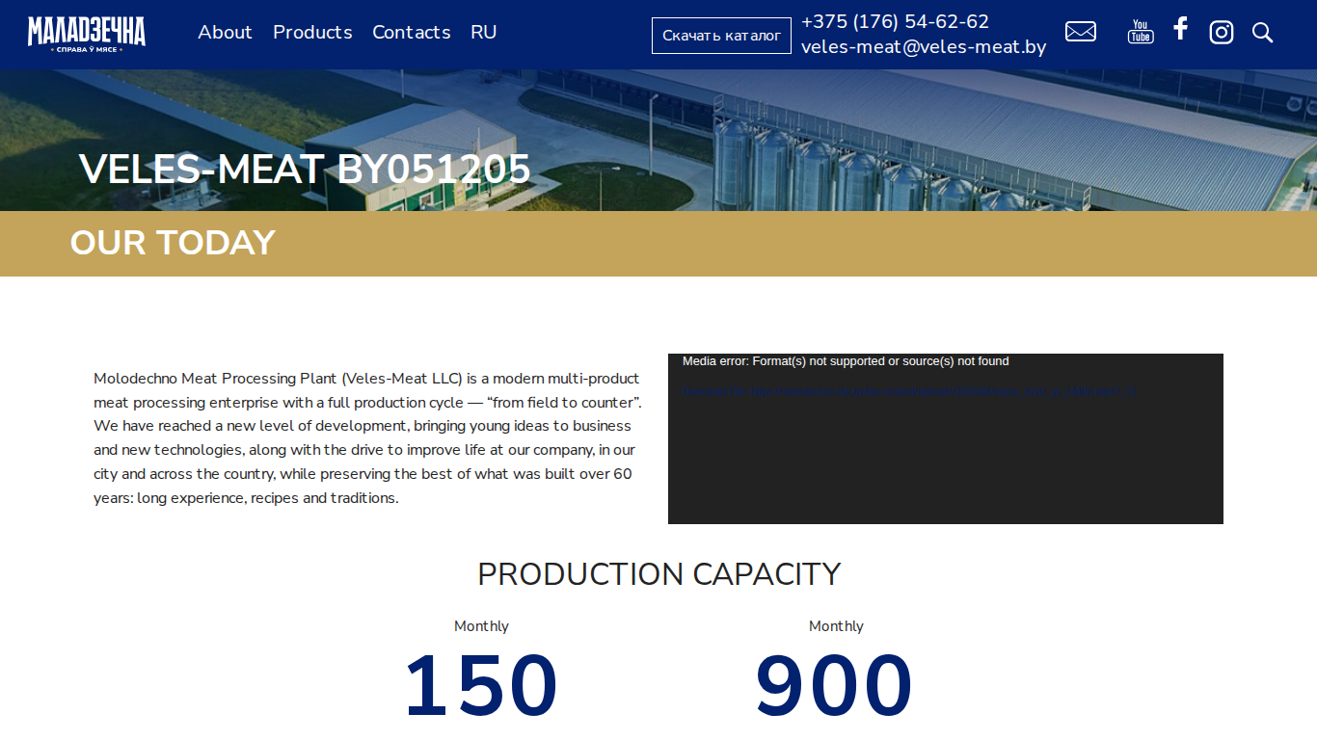Screen dimensions: 1317x740
Task: Open the envelope mail icon
Action: [1080, 32]
